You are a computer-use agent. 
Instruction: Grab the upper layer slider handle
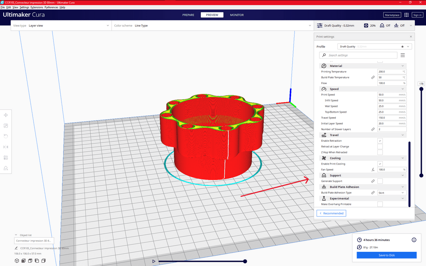(421, 89)
